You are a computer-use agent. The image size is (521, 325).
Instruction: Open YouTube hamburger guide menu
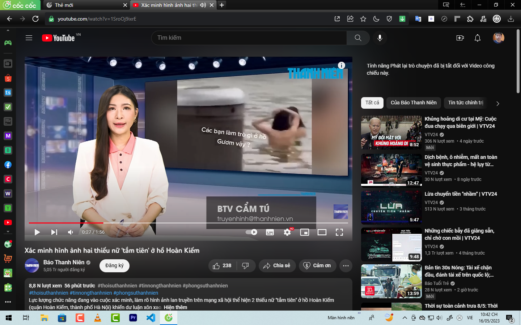(x=29, y=38)
